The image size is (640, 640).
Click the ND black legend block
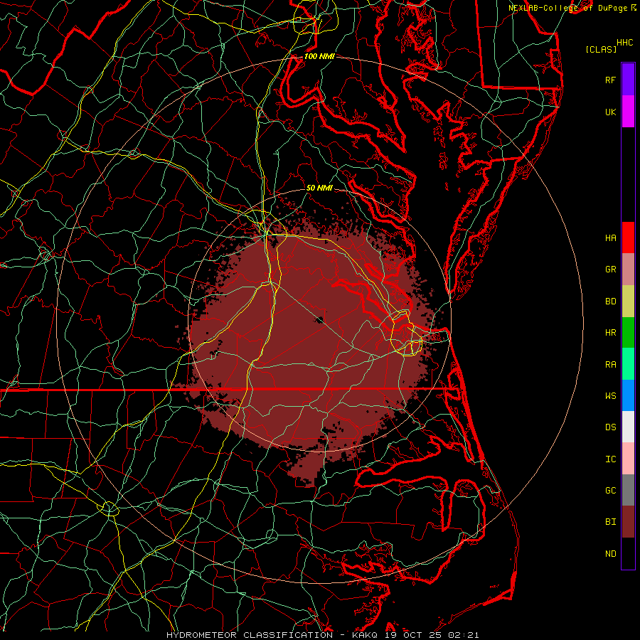tap(628, 553)
